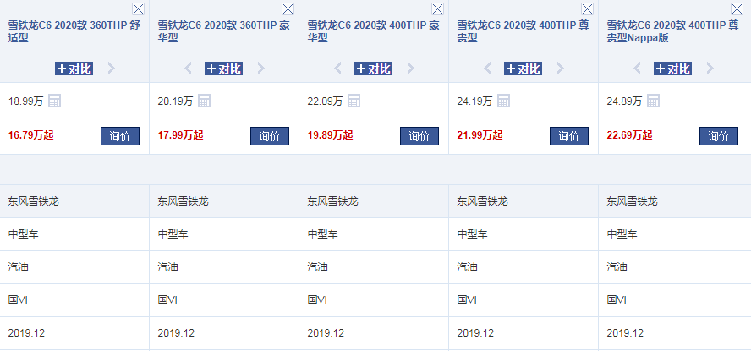751x351 pixels.
Task: Add 360THP 豪华型 to comparison with +对比
Action: 223,69
